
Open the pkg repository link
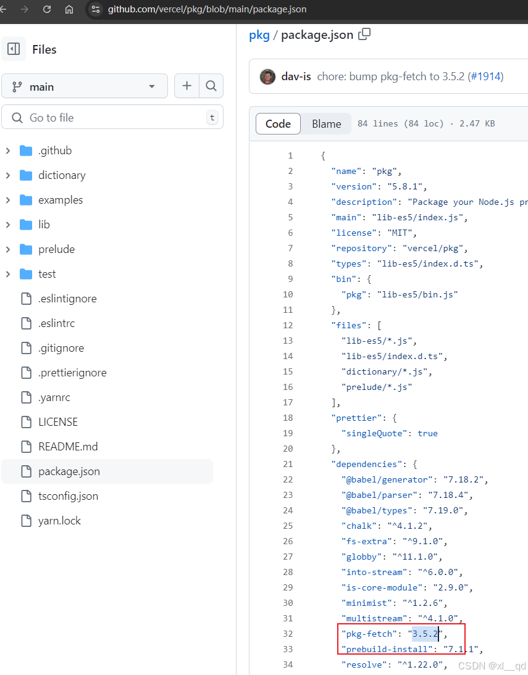coord(259,35)
